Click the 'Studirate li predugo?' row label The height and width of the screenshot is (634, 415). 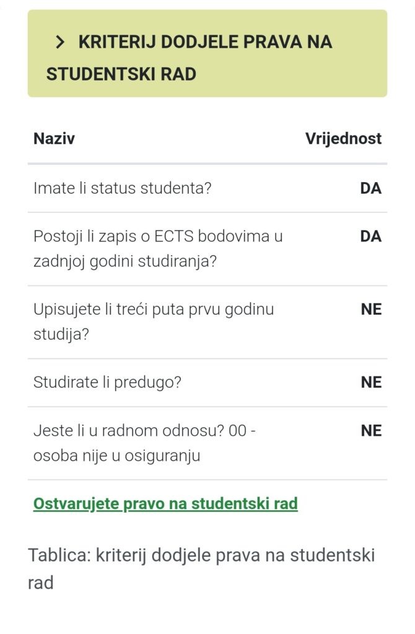click(107, 382)
